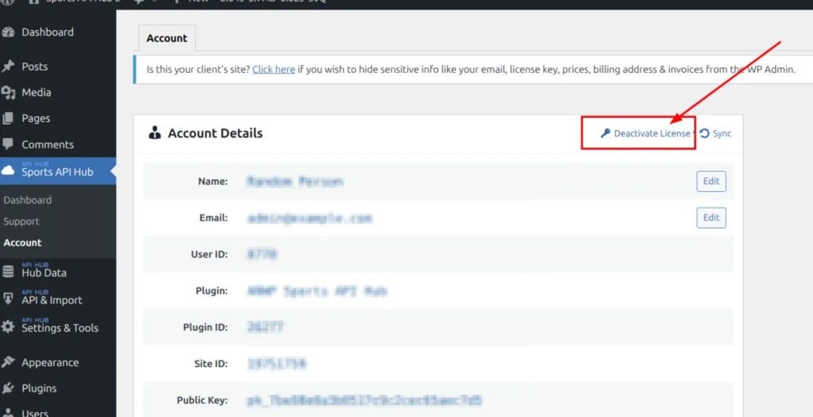Click the 'Plugin ID:' field label
Image resolution: width=813 pixels, height=417 pixels.
click(x=206, y=327)
